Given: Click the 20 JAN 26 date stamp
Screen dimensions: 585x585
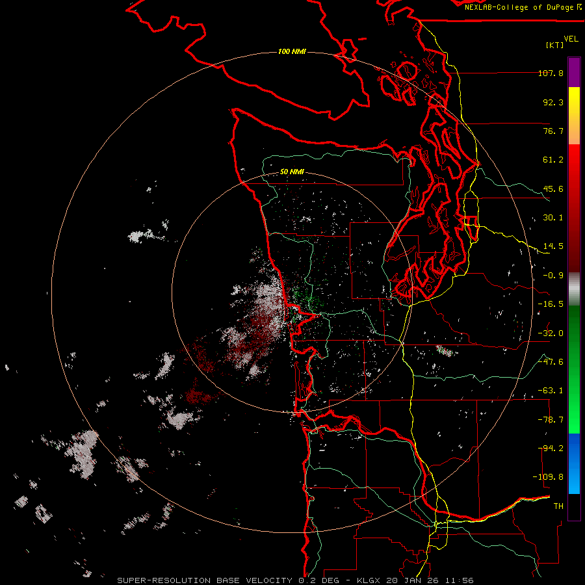Looking at the screenshot, I should 413,580.
